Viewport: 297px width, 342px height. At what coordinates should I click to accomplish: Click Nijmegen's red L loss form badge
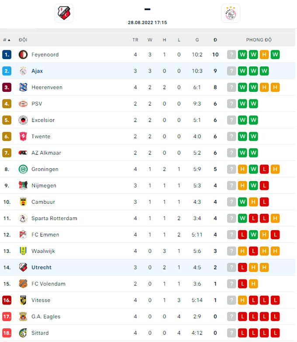coord(264,185)
